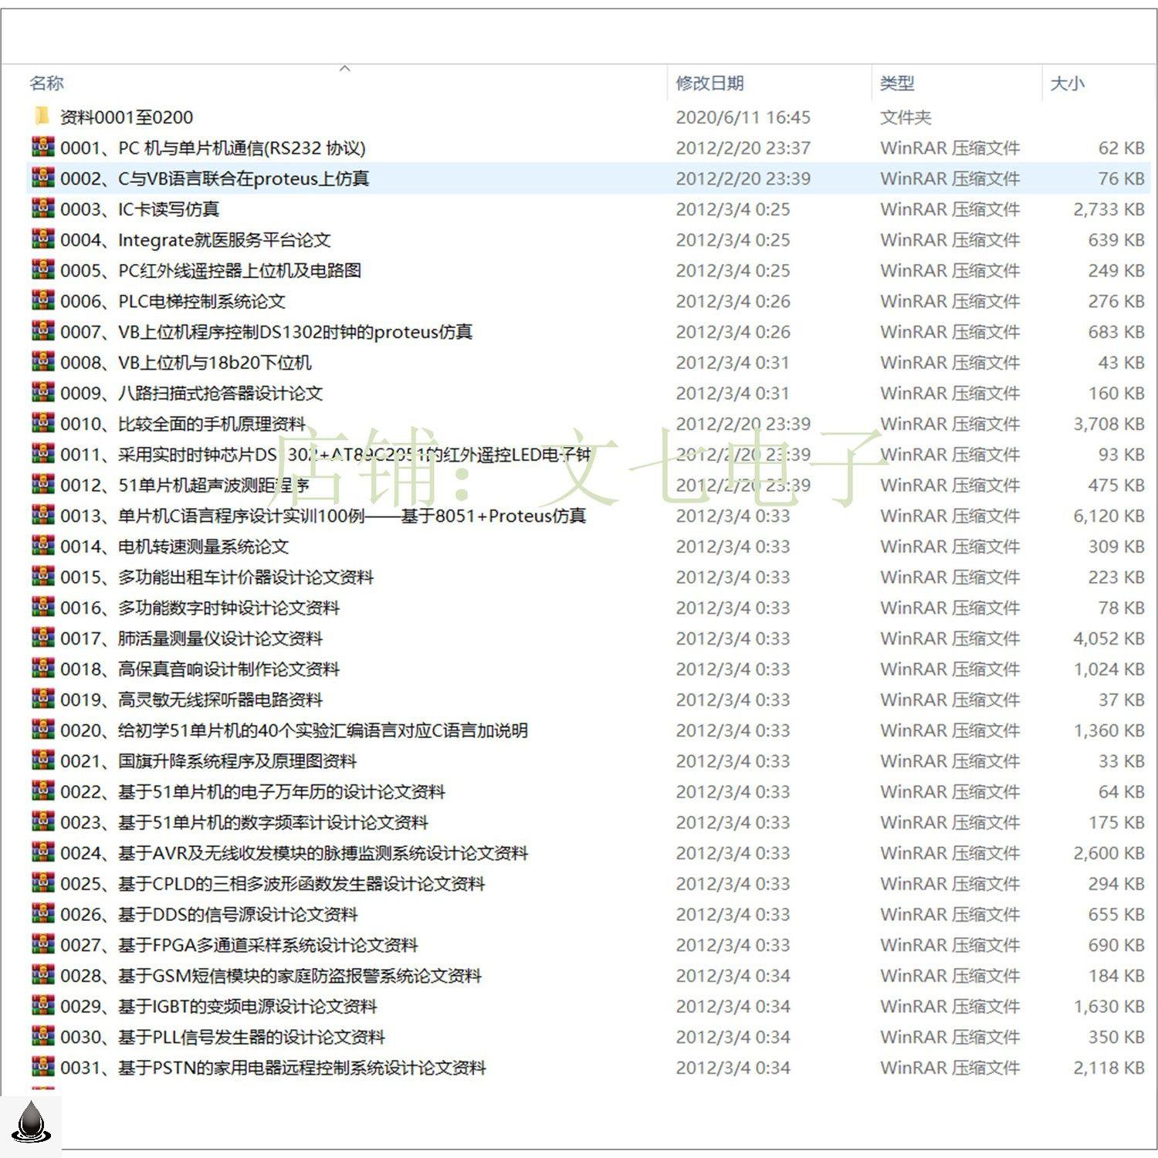Select file name 0028 基于GSM短信模块
The height and width of the screenshot is (1158, 1158).
[271, 976]
